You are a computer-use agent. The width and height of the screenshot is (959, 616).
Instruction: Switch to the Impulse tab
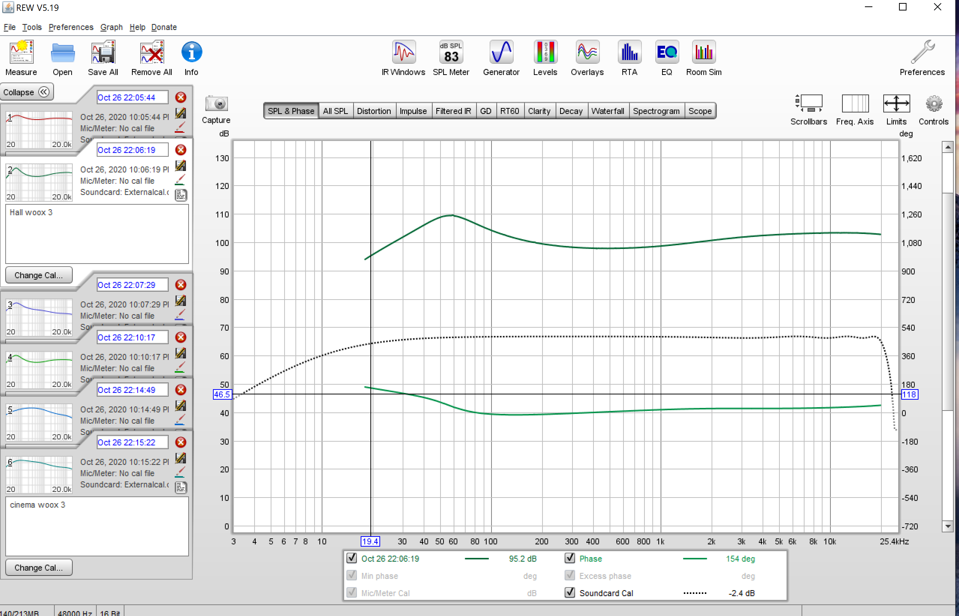tap(413, 111)
